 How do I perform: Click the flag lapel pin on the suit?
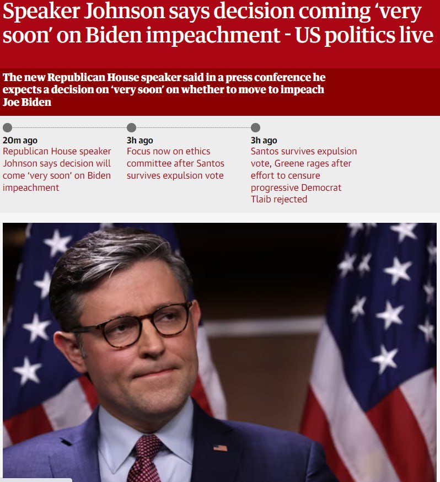221,448
